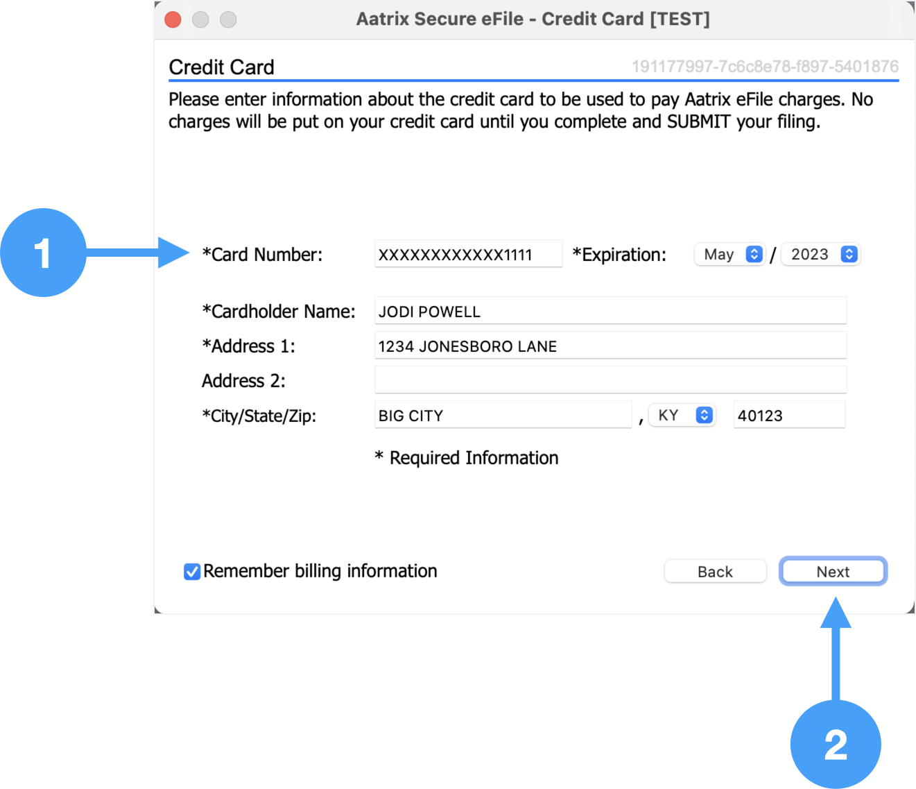Open the expiration year dropdown showing 2023

[x=820, y=255]
